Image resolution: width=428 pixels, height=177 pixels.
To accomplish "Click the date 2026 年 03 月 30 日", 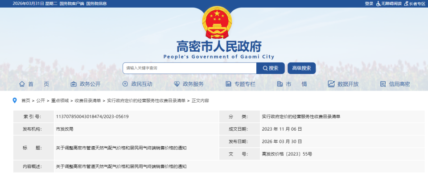I will 282,141.
